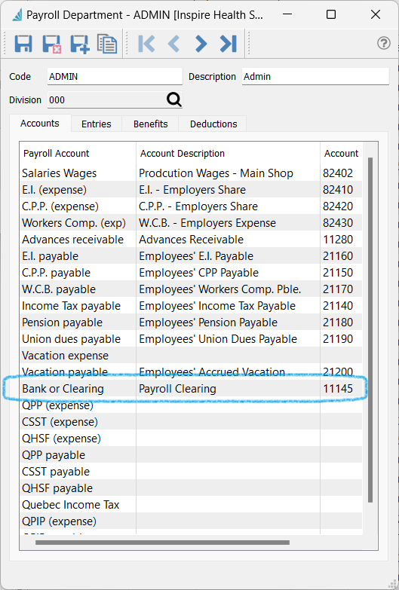Select the QPP payable row
This screenshot has width=399, height=590.
pyautogui.click(x=191, y=454)
